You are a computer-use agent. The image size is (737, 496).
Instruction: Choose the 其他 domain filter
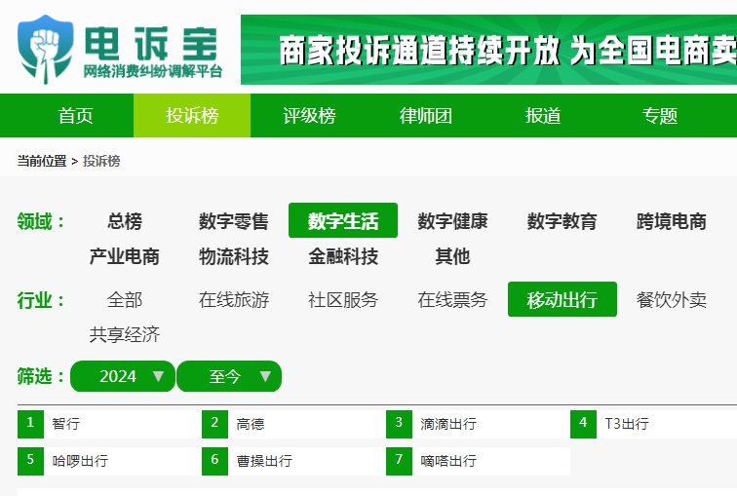pyautogui.click(x=452, y=256)
